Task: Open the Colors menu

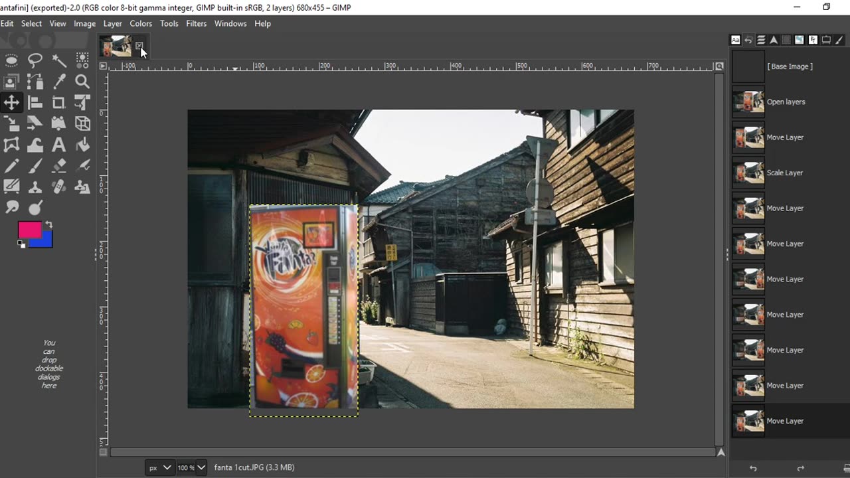Action: click(141, 23)
